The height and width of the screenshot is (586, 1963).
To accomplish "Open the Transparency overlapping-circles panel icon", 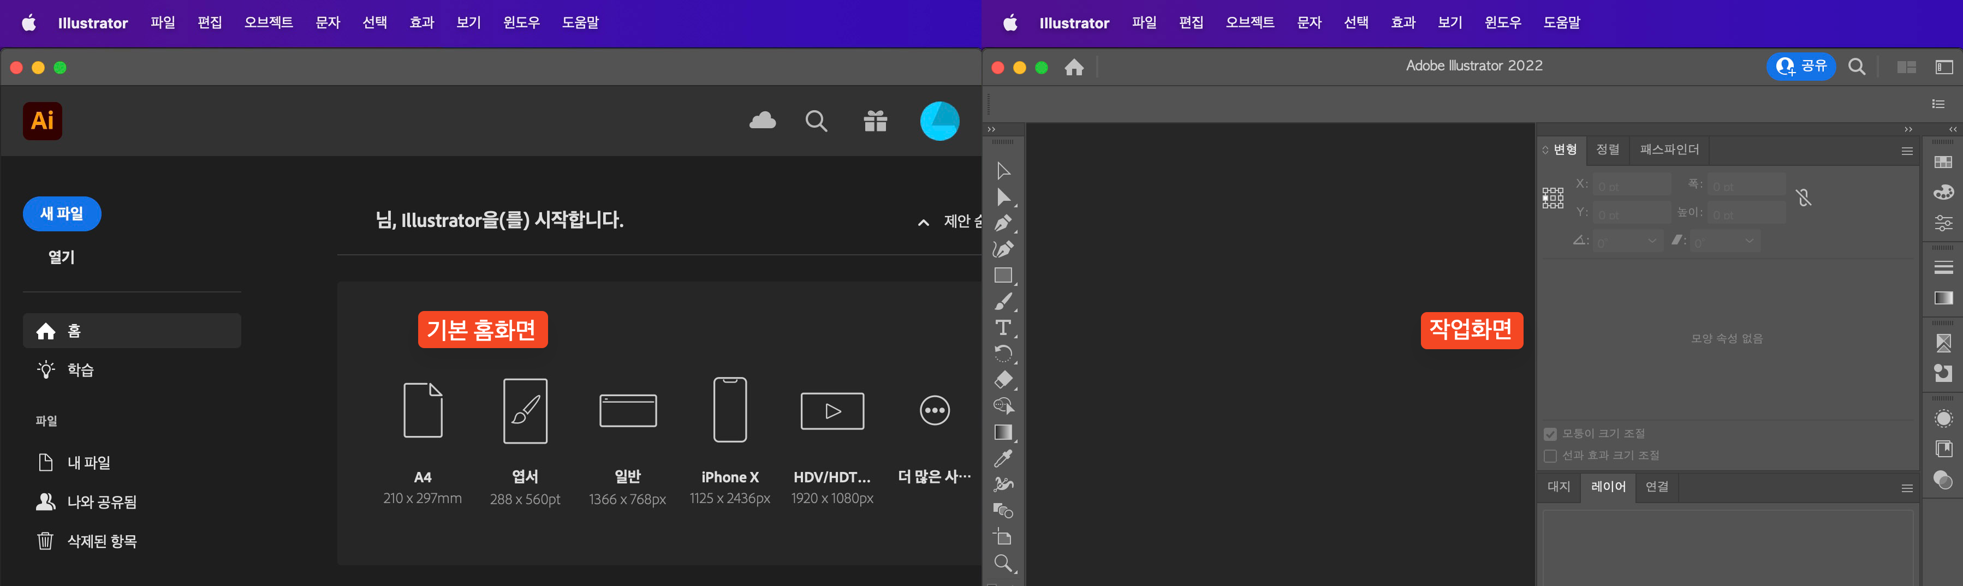I will 1943,480.
